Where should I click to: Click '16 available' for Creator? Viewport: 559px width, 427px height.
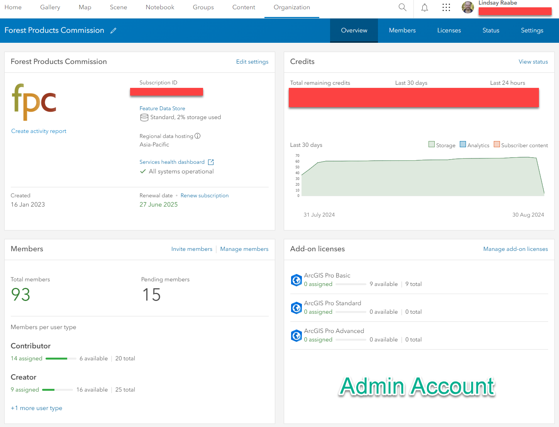[92, 390]
